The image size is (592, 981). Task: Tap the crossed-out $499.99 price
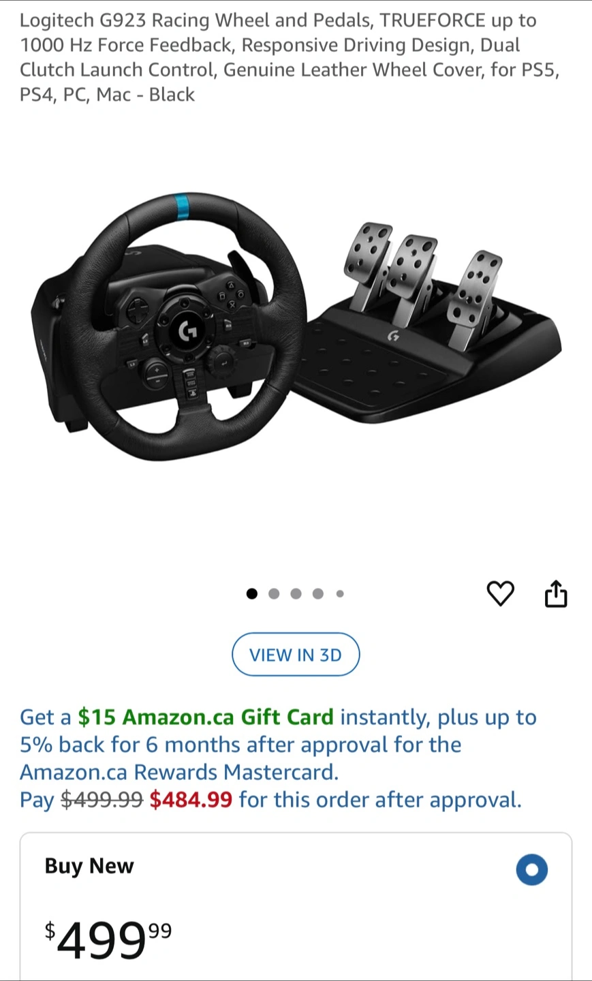click(x=102, y=799)
